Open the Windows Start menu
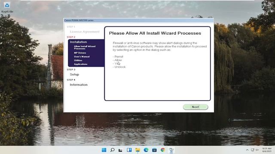 pos(104,150)
